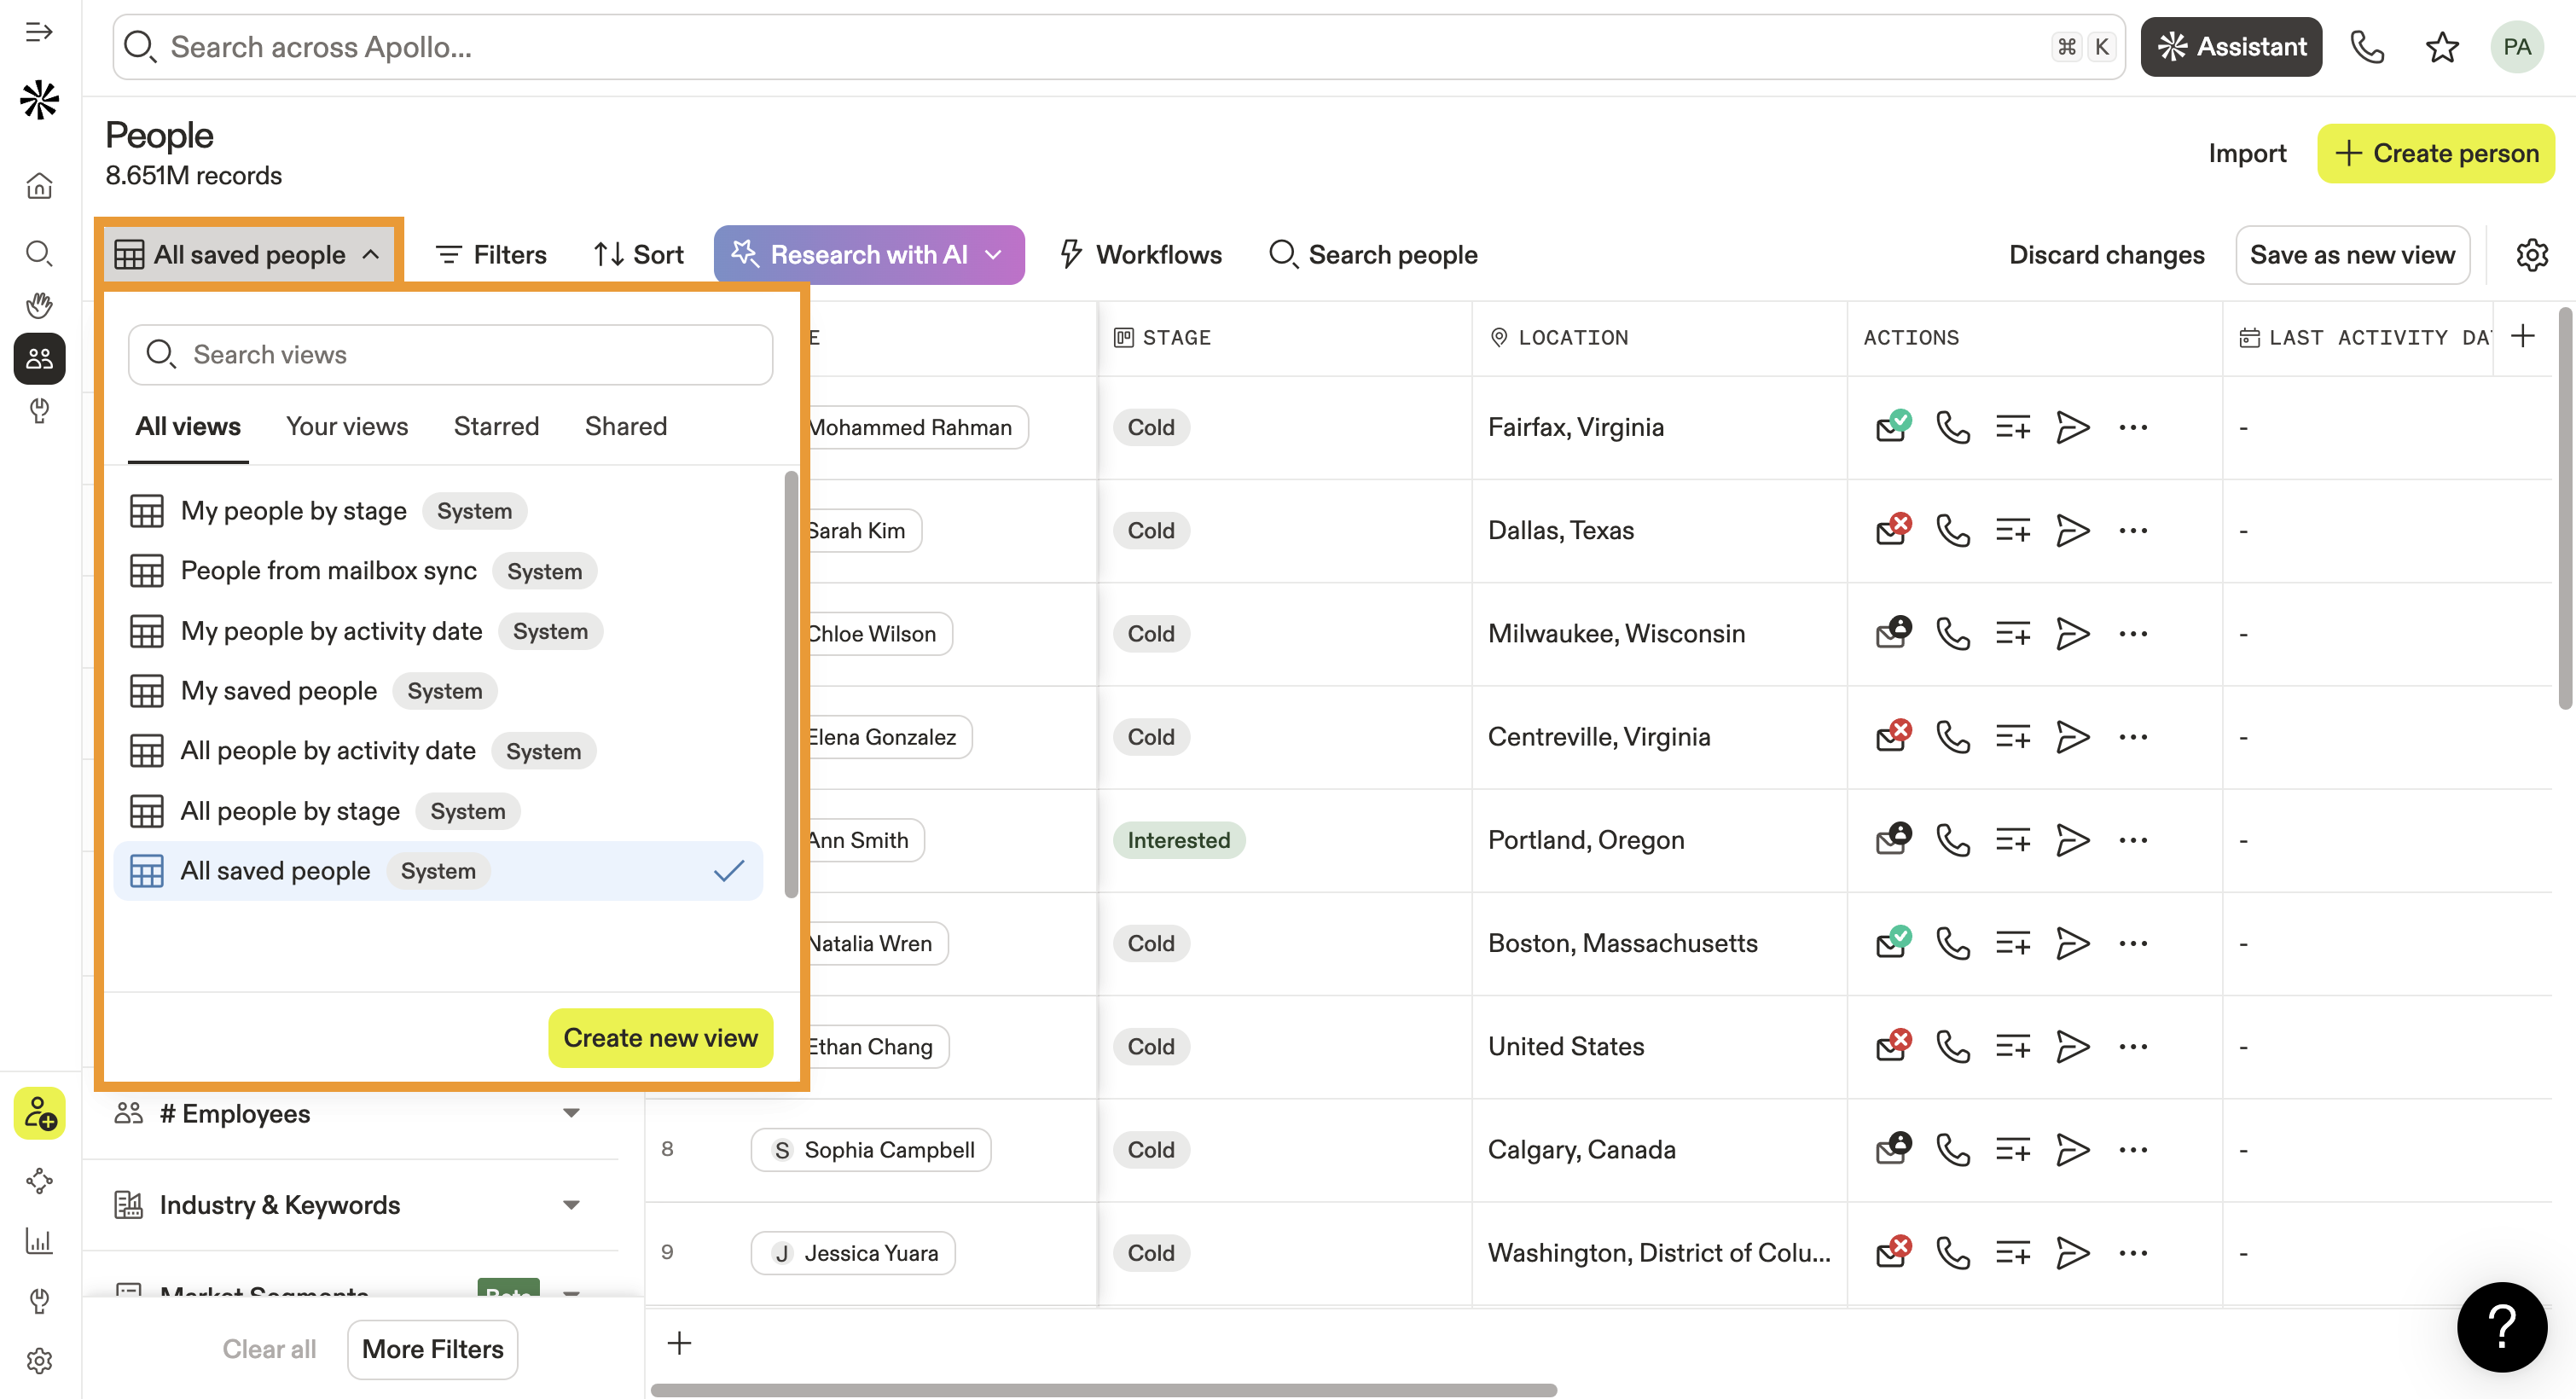
Task: Open the help question mark bubble
Action: click(2501, 1327)
